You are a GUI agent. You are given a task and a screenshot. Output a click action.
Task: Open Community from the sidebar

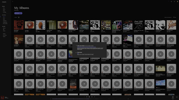pos(5,35)
